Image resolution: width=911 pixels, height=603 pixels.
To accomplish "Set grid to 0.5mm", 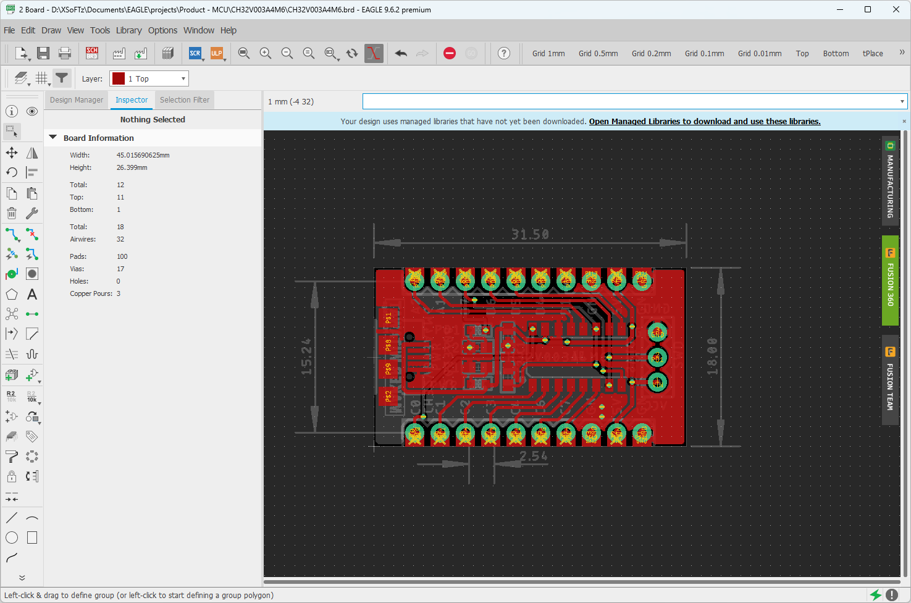I will pyautogui.click(x=598, y=53).
